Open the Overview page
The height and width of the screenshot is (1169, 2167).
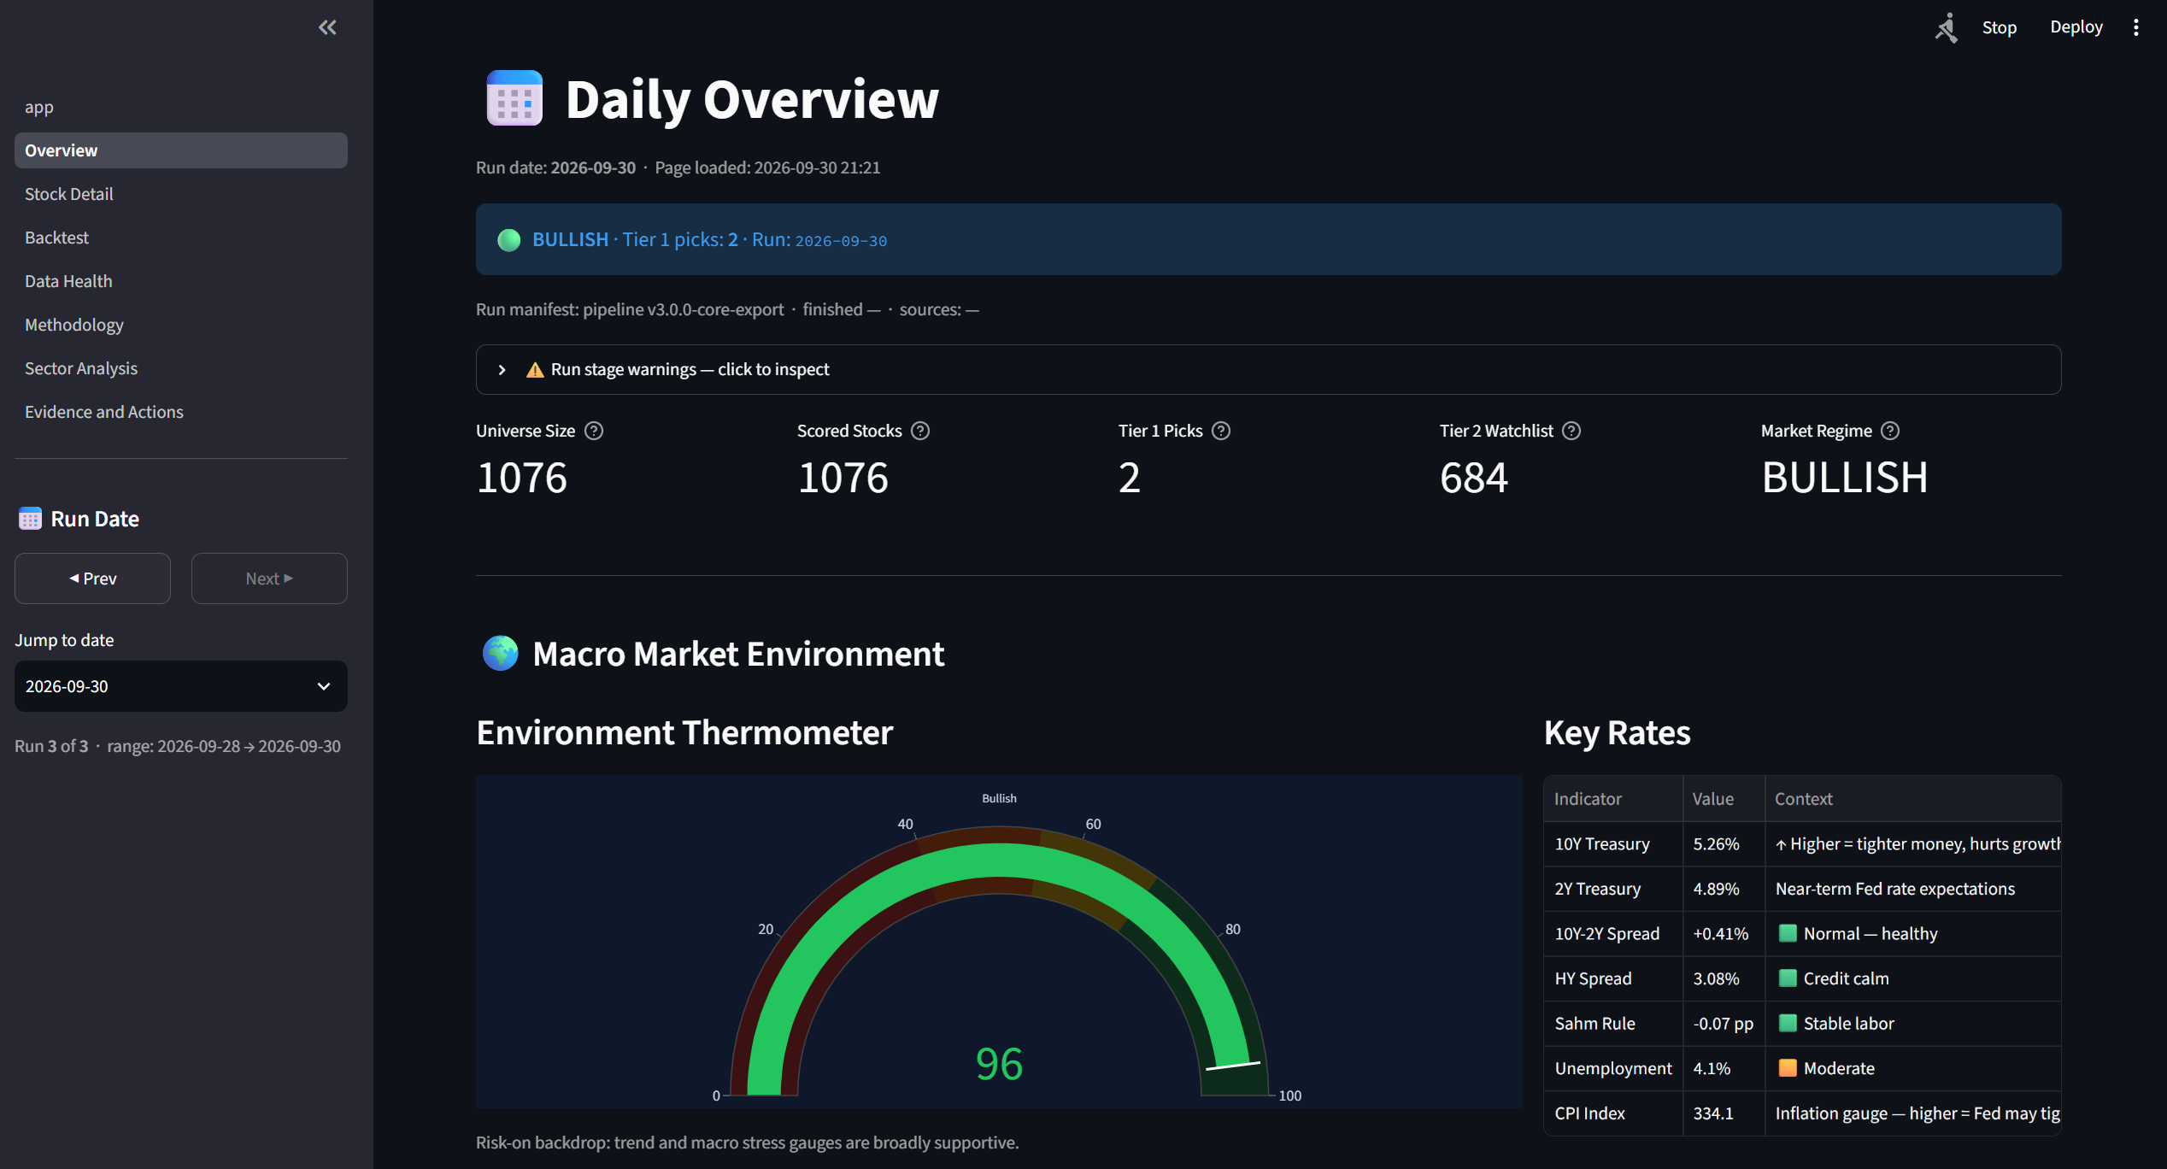tap(181, 150)
